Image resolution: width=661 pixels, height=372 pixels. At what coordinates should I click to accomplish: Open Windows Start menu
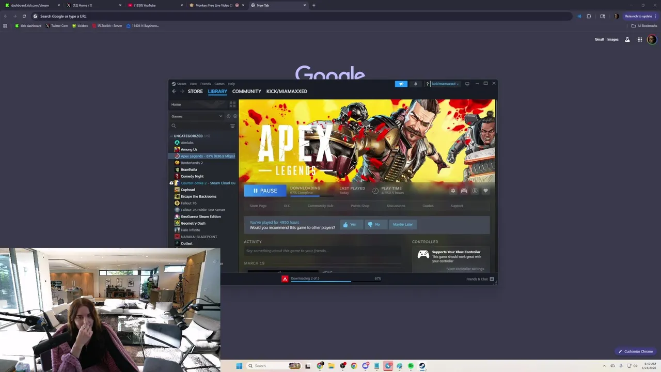[239, 366]
